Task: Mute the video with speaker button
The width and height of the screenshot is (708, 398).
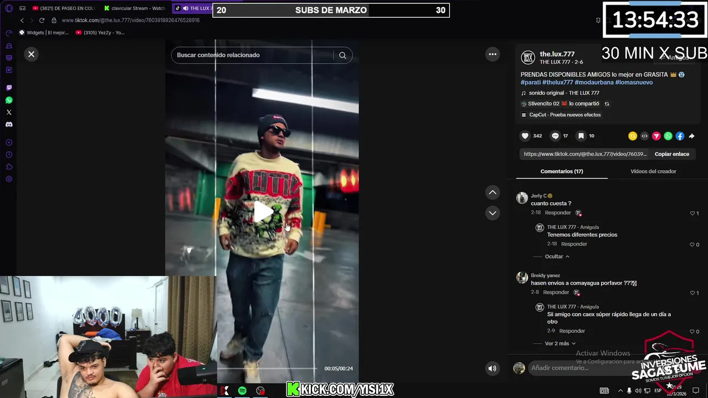Action: tap(492, 369)
